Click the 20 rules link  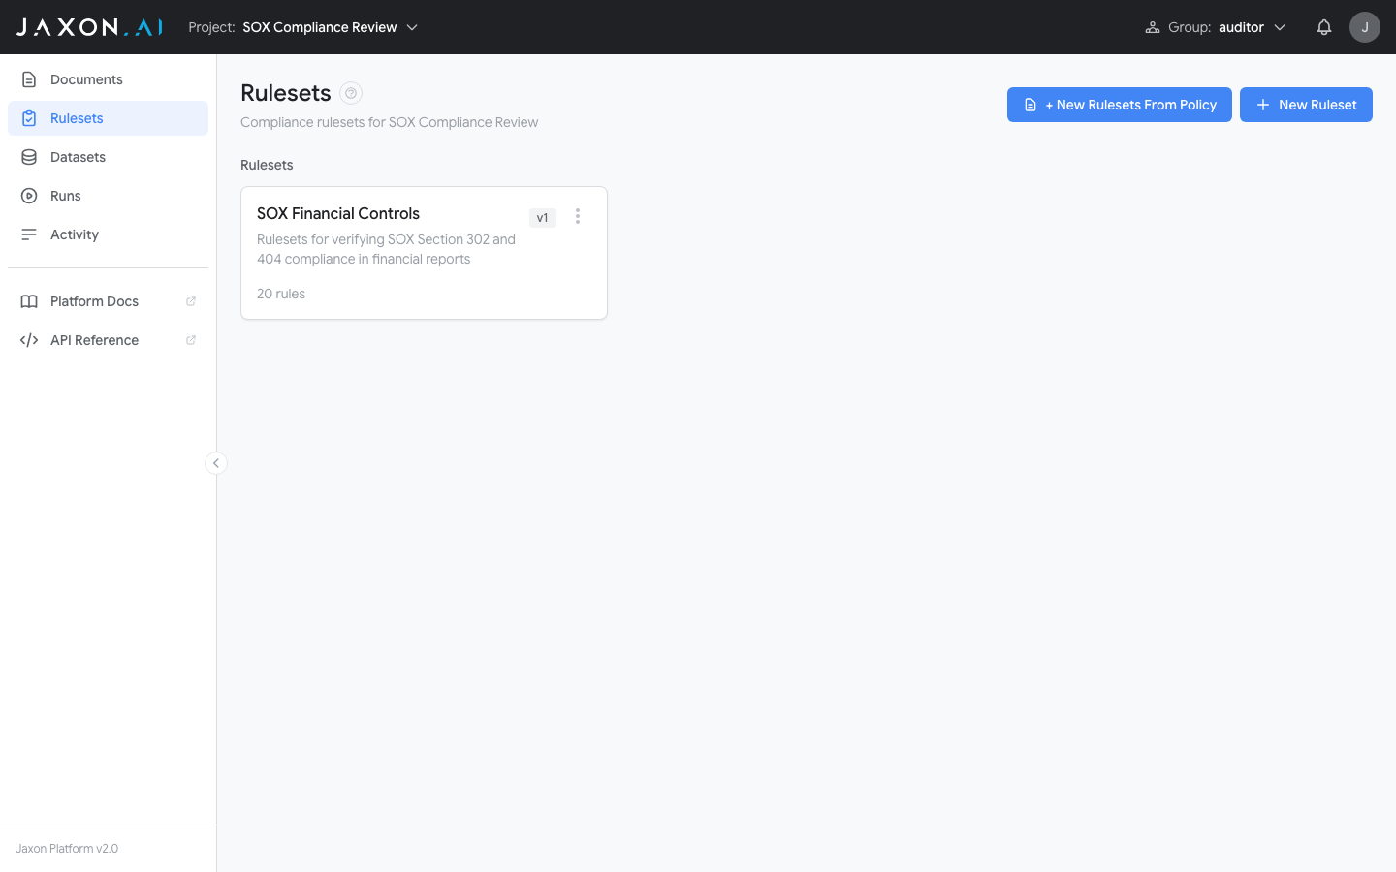(x=281, y=293)
